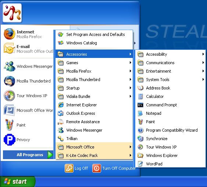The width and height of the screenshot is (207, 187).
Task: Expand the Accessibility submenu
Action: click(x=171, y=54)
